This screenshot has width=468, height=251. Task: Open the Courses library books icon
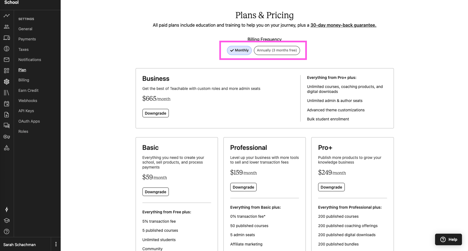pyautogui.click(x=7, y=93)
